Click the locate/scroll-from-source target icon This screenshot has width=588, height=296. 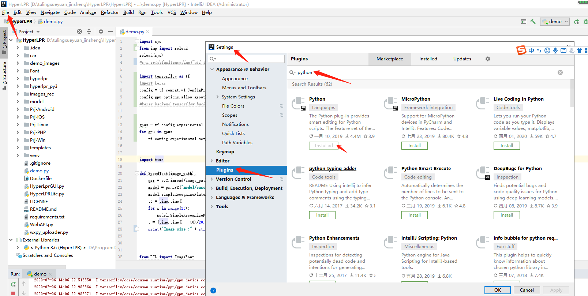coord(79,31)
